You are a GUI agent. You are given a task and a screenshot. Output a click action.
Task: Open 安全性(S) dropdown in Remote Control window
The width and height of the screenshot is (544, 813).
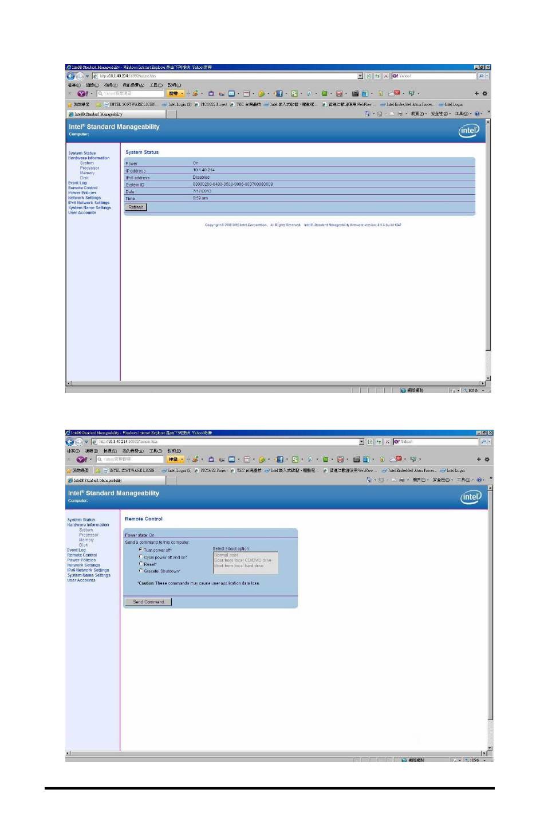(443, 480)
